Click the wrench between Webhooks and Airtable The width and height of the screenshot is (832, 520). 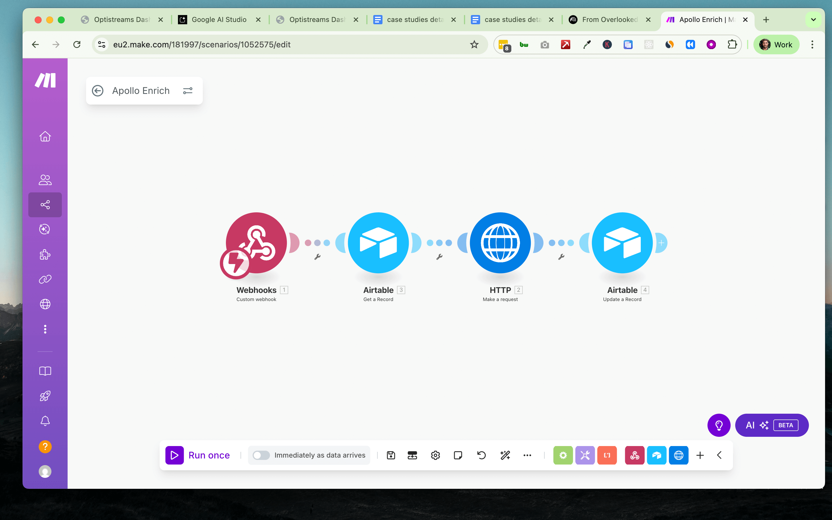point(317,257)
